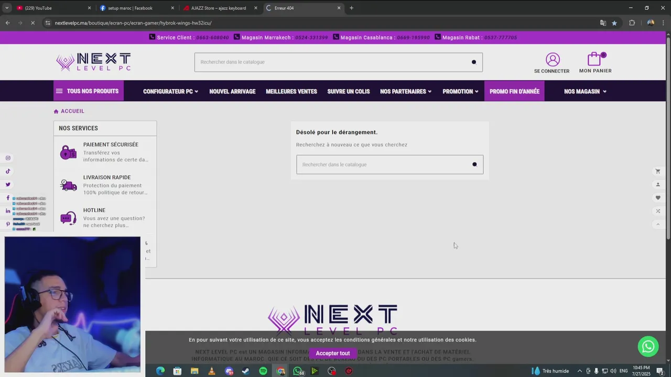The image size is (671, 377).
Task: Open the Nouvel Arrivage menu item
Action: pyautogui.click(x=232, y=92)
